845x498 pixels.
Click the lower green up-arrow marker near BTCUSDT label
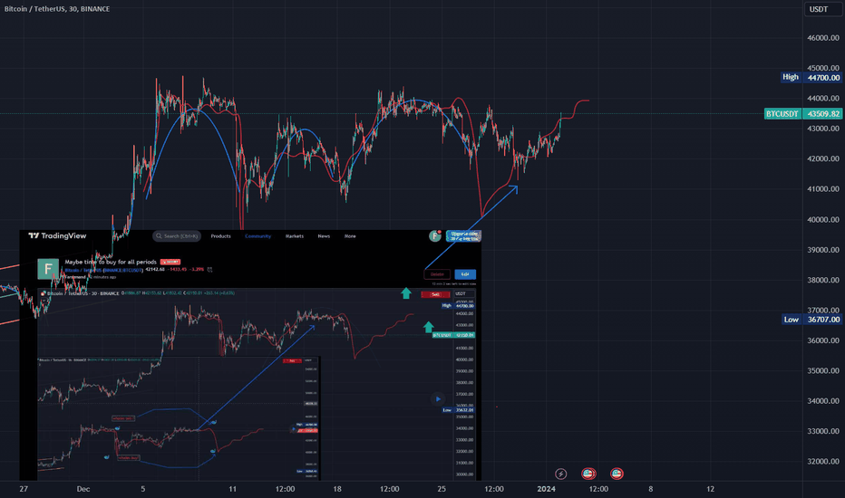(x=429, y=327)
